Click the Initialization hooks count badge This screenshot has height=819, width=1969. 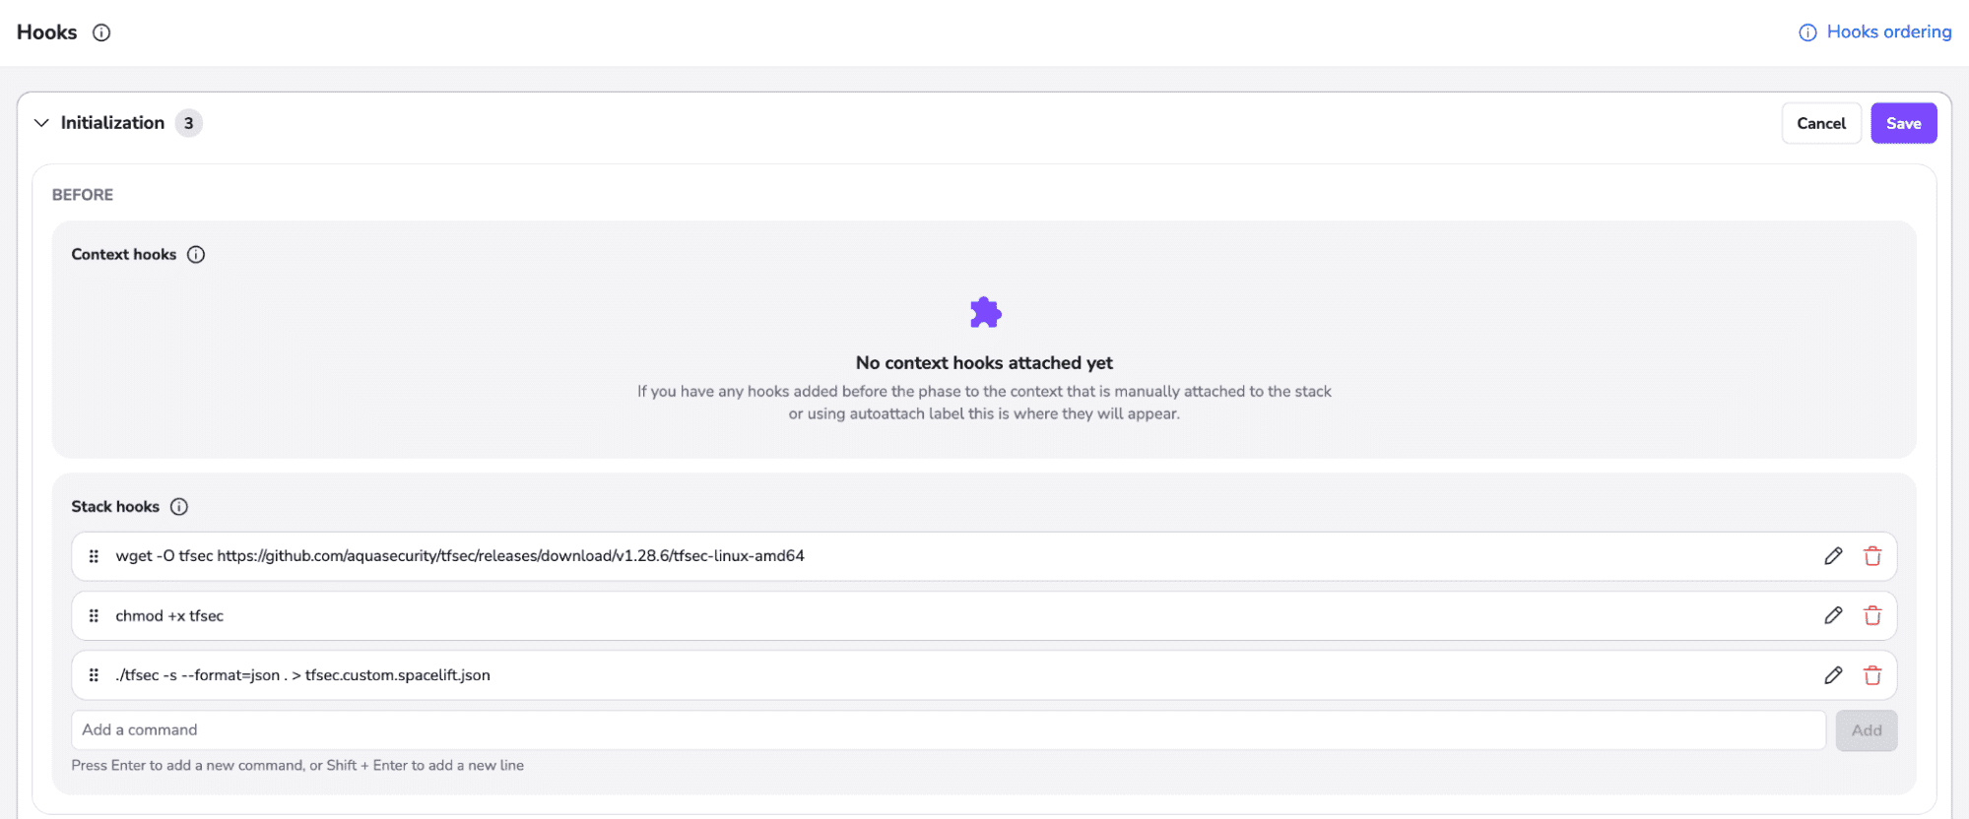point(188,122)
